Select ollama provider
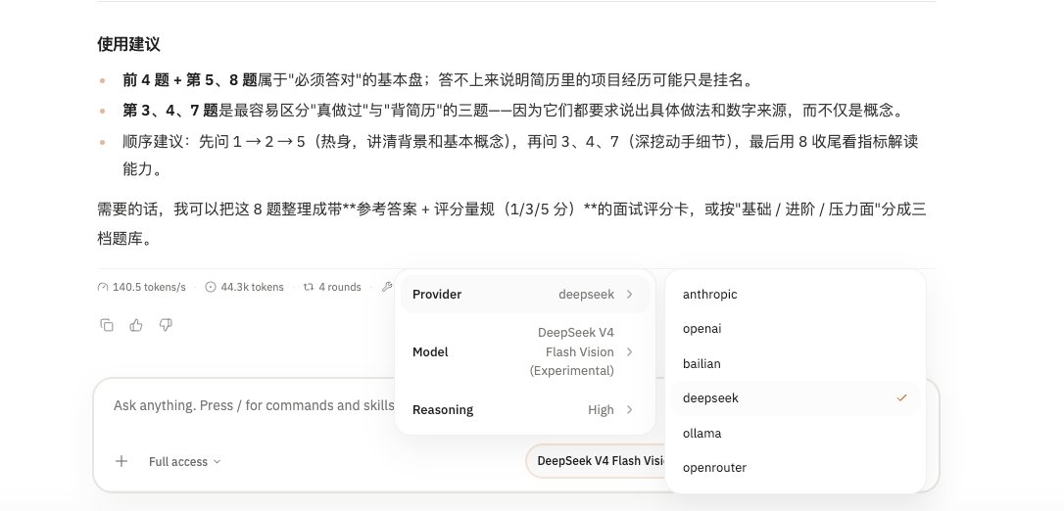 (x=796, y=433)
